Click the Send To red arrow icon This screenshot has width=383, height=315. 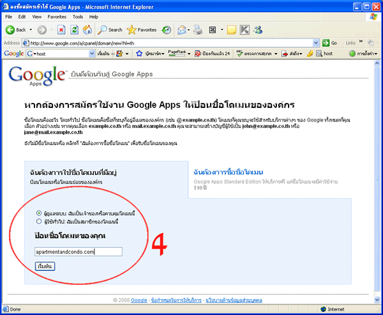click(284, 54)
